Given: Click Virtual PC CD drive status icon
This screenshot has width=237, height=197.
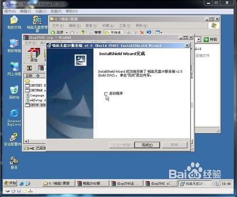Looking at the screenshot, I should tap(13, 191).
